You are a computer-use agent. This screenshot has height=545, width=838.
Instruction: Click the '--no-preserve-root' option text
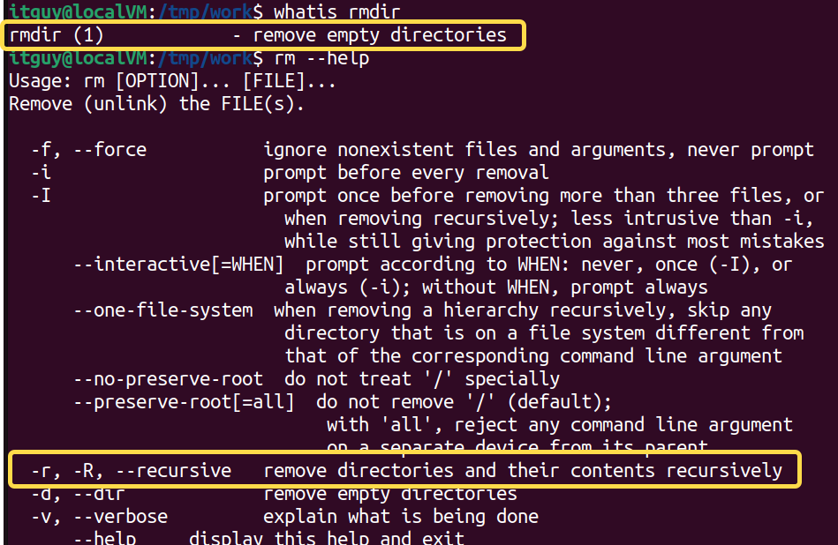click(x=168, y=379)
